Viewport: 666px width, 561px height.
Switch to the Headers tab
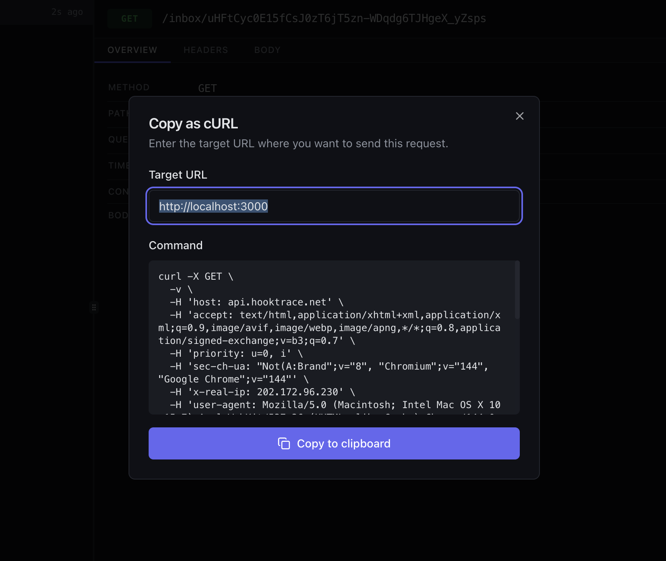(x=206, y=50)
